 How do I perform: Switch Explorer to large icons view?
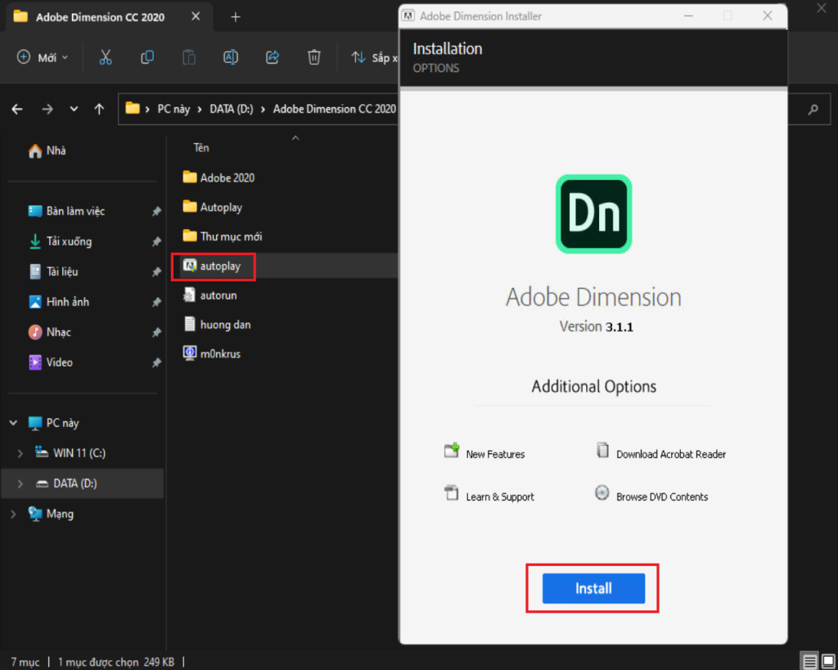tap(828, 662)
